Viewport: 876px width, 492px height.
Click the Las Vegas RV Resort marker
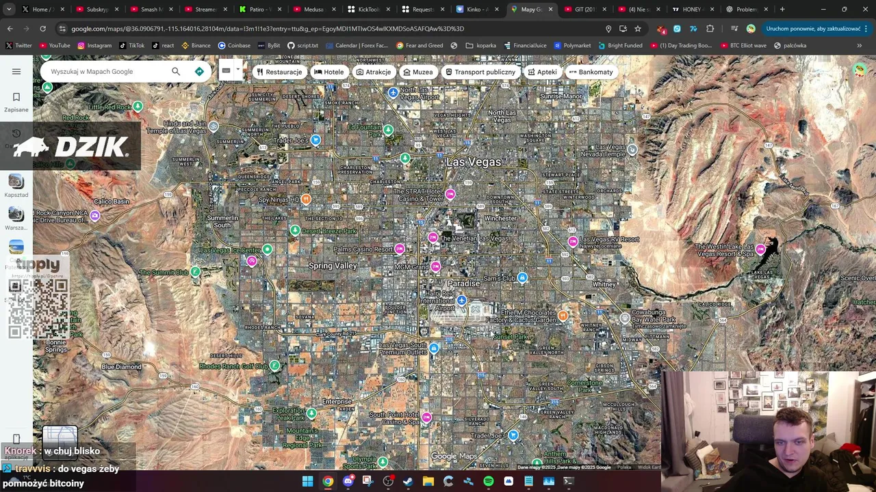pos(573,241)
